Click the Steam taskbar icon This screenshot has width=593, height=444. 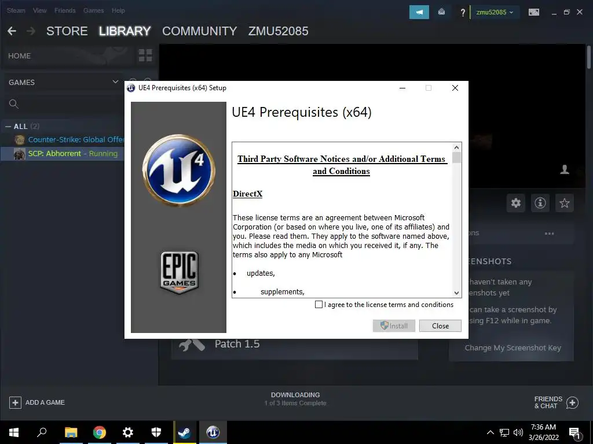click(x=185, y=432)
